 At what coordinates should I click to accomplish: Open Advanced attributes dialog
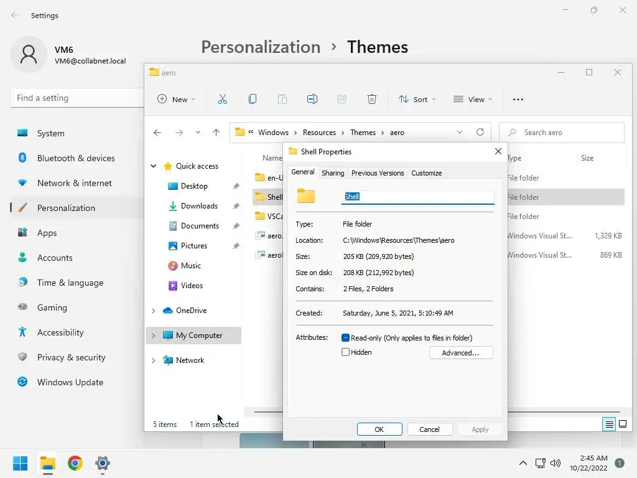point(461,353)
